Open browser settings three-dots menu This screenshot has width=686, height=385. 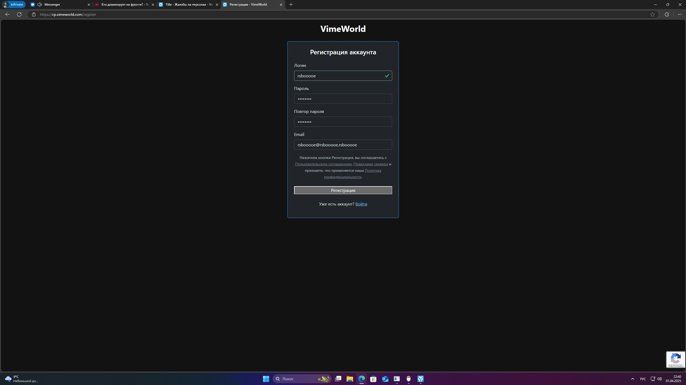point(680,14)
